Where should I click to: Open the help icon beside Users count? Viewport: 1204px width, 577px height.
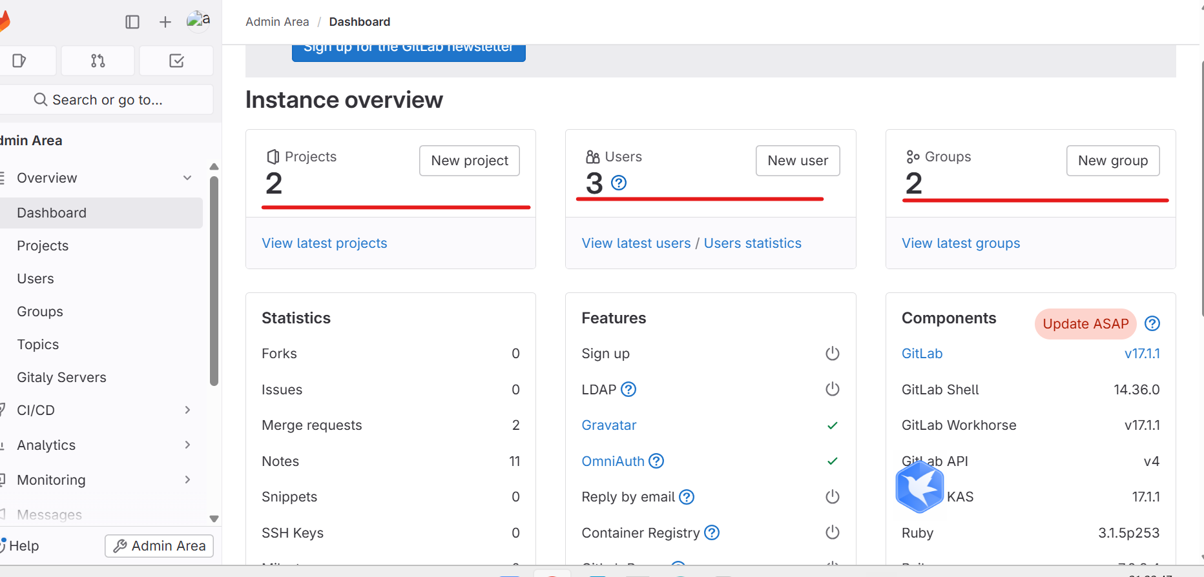tap(619, 183)
